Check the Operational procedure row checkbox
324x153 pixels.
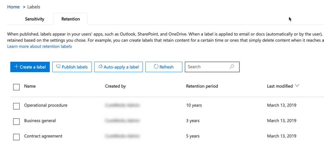pyautogui.click(x=16, y=106)
